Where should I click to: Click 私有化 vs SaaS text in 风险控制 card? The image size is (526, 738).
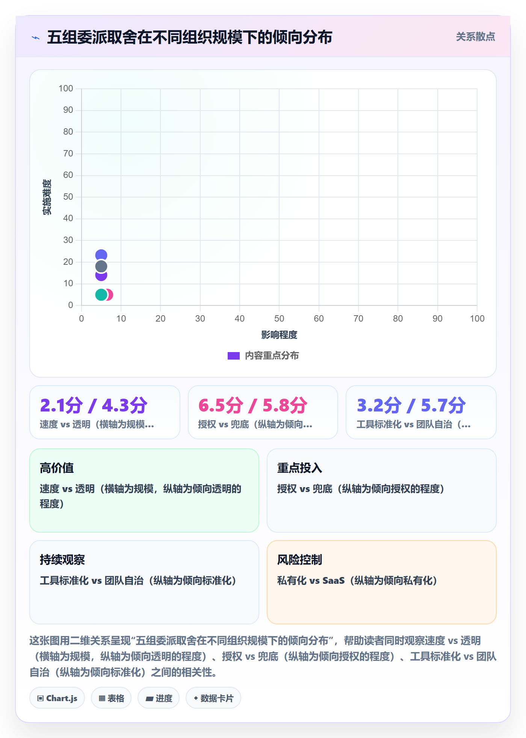[x=357, y=580]
